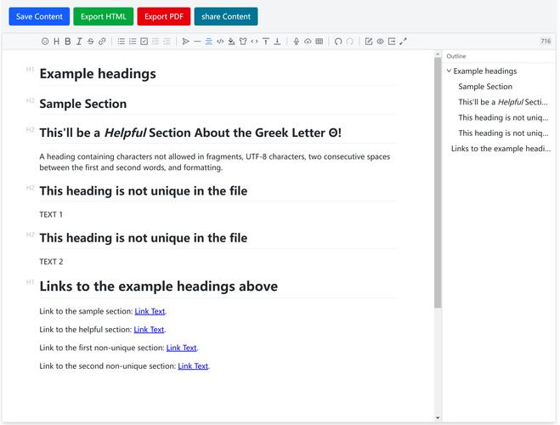Open the emoji picker in toolbar
This screenshot has width=560, height=425.
tap(45, 41)
